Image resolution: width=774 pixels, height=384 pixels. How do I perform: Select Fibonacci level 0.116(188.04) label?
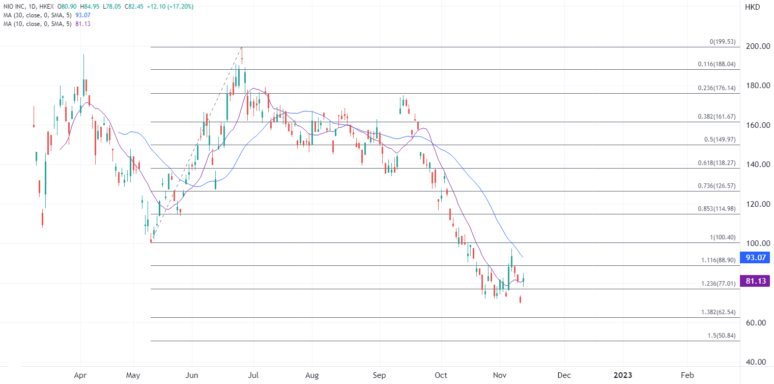point(716,64)
